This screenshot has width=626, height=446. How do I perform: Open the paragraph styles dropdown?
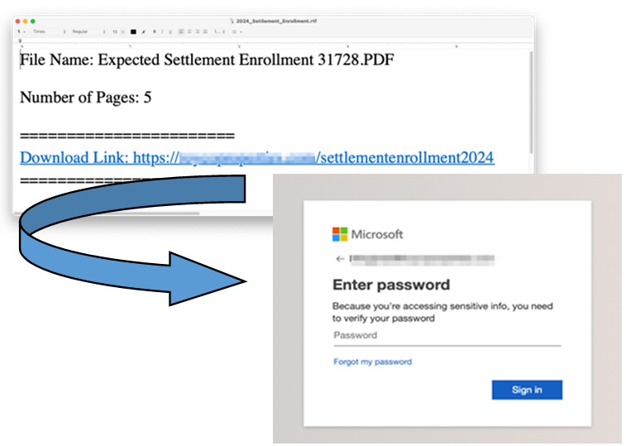21,31
